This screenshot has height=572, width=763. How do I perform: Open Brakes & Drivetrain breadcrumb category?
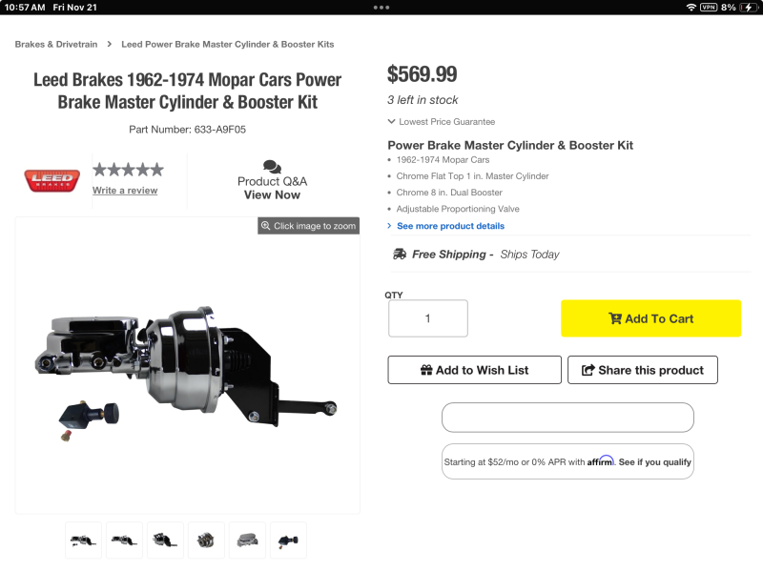56,44
